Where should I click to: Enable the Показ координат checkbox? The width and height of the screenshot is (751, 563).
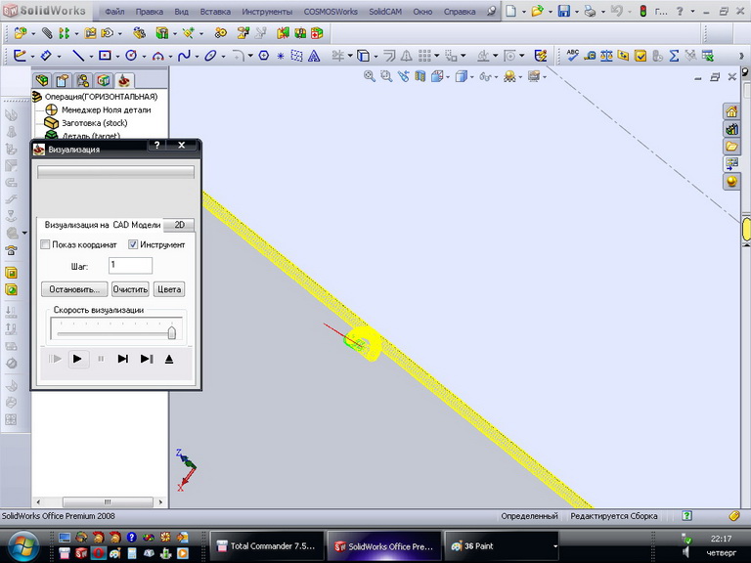pyautogui.click(x=45, y=244)
